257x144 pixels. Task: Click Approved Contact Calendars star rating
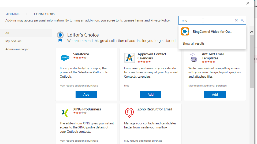[144, 62]
